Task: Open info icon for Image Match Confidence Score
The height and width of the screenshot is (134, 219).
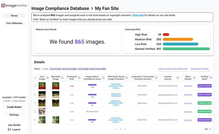Action: tap(103, 78)
